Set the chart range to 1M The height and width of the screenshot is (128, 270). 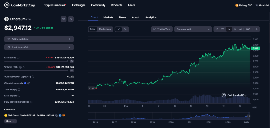coord(229,29)
